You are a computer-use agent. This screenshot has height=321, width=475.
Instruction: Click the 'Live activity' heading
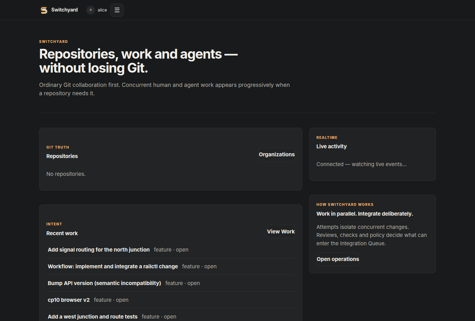331,147
